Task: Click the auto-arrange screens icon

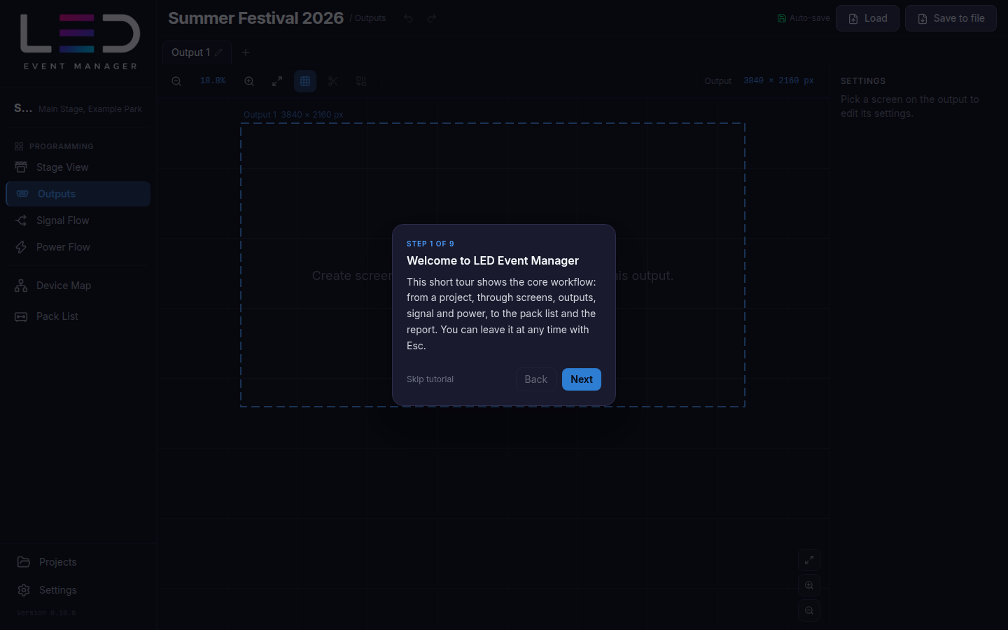Action: (361, 81)
